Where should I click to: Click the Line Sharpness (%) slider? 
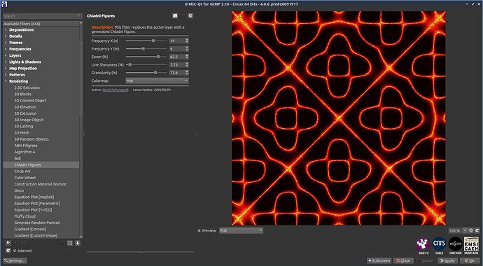[146, 65]
